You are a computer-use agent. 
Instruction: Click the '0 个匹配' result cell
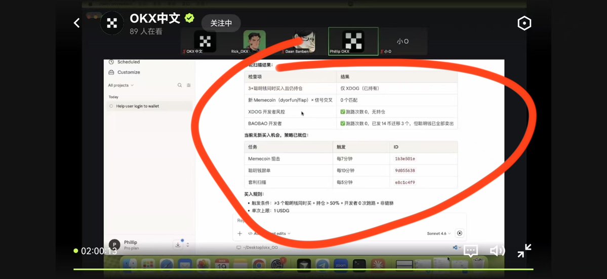(397, 100)
